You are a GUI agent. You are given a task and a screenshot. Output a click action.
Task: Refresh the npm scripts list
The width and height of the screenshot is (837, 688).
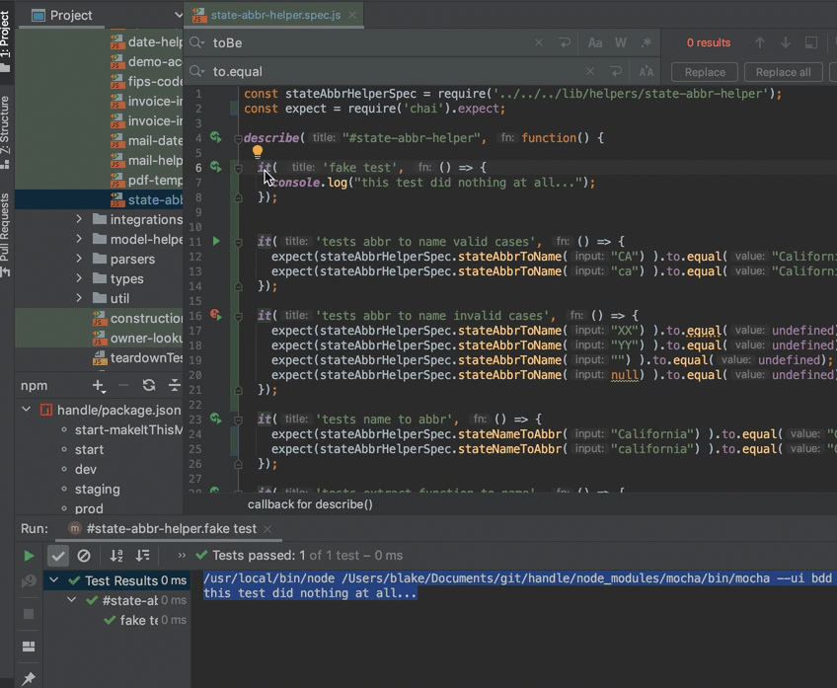149,385
